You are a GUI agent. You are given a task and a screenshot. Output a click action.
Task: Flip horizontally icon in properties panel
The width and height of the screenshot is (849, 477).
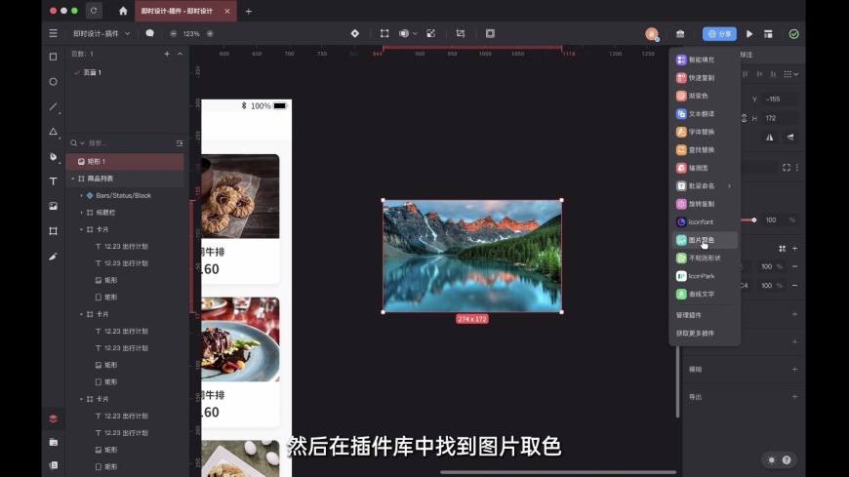pos(769,137)
